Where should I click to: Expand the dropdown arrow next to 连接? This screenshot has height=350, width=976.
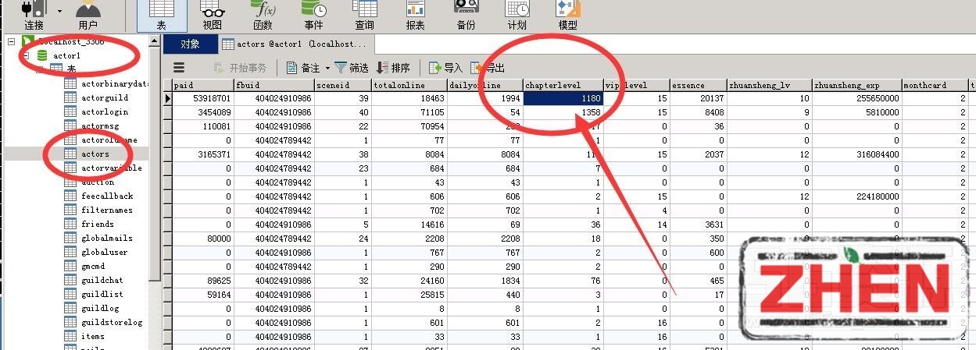coord(60,11)
